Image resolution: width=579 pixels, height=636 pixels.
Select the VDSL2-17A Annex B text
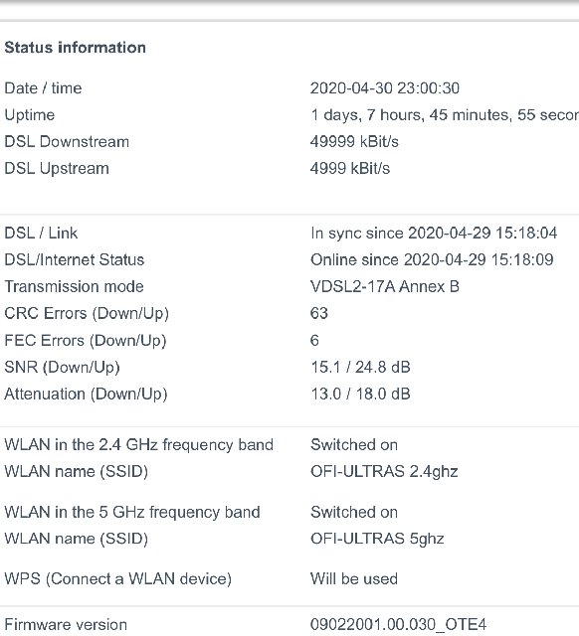[385, 286]
